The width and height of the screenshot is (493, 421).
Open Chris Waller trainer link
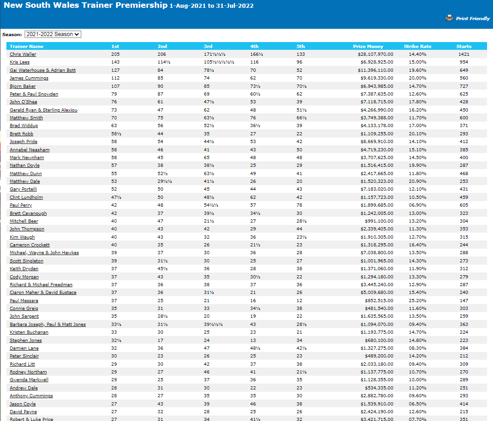[23, 54]
